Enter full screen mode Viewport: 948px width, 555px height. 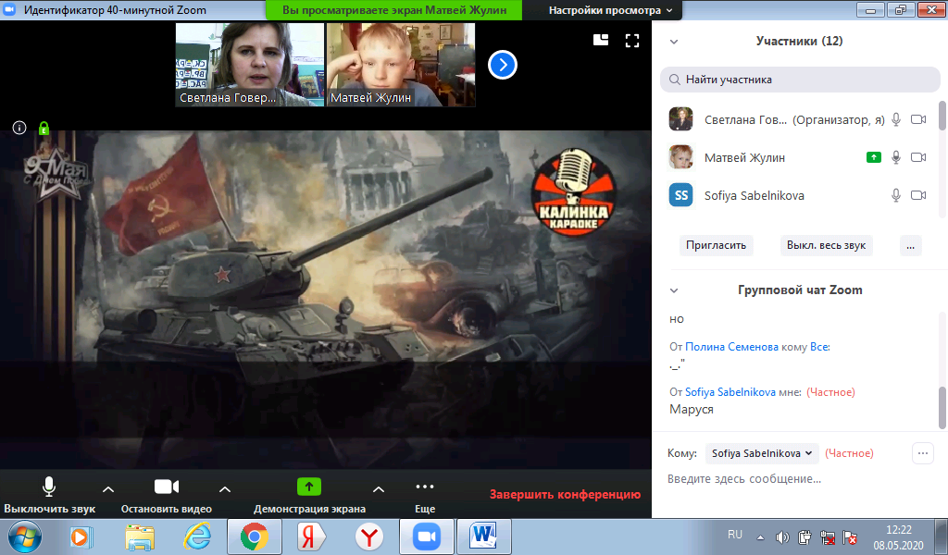click(631, 41)
